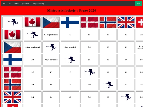Click the 4:2 score in Canada row
Screen dimensions: 143x107
point(126,35)
